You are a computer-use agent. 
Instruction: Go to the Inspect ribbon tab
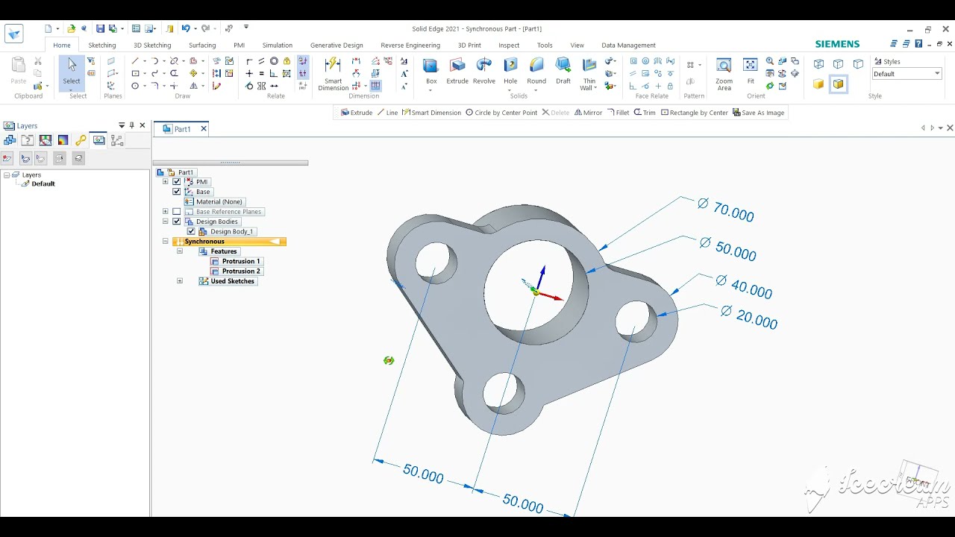509,45
